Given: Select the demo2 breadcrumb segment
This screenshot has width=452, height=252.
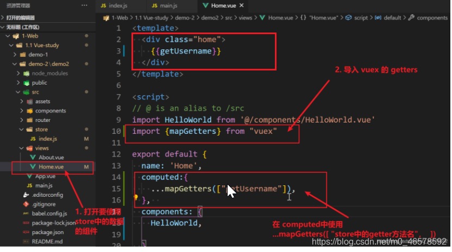Looking at the screenshot, I should click(x=210, y=18).
